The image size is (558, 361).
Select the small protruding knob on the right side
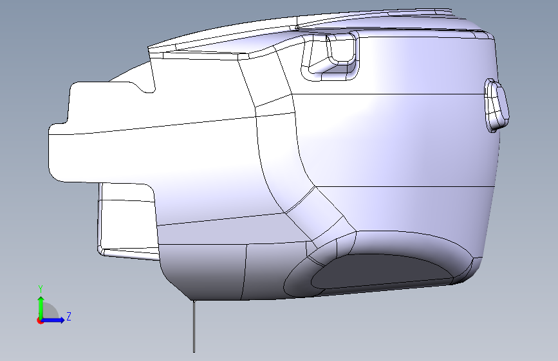click(496, 105)
